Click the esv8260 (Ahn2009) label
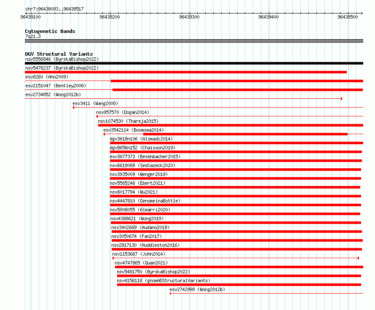 point(47,77)
